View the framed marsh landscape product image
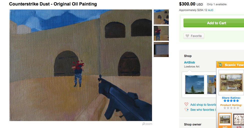This screenshot has width=244, height=128. coord(231,82)
